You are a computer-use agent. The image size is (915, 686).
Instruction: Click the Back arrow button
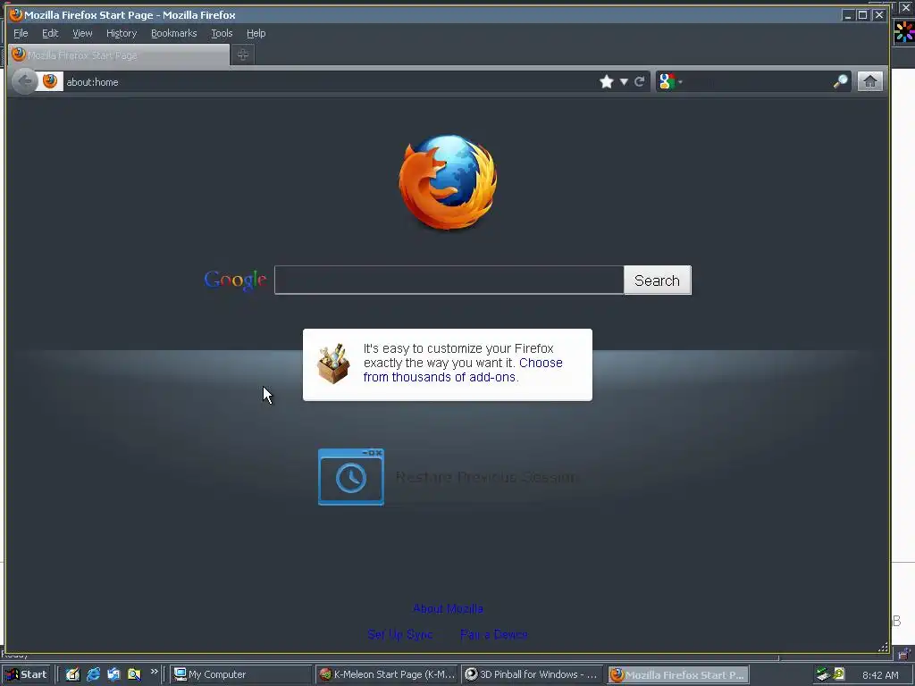tap(24, 81)
